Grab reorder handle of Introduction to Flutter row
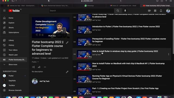Viewport: 174px width, 98px height. pyautogui.click(x=74, y=30)
